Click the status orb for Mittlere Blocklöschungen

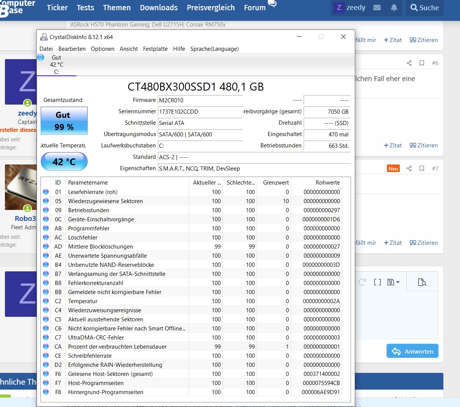(46, 246)
